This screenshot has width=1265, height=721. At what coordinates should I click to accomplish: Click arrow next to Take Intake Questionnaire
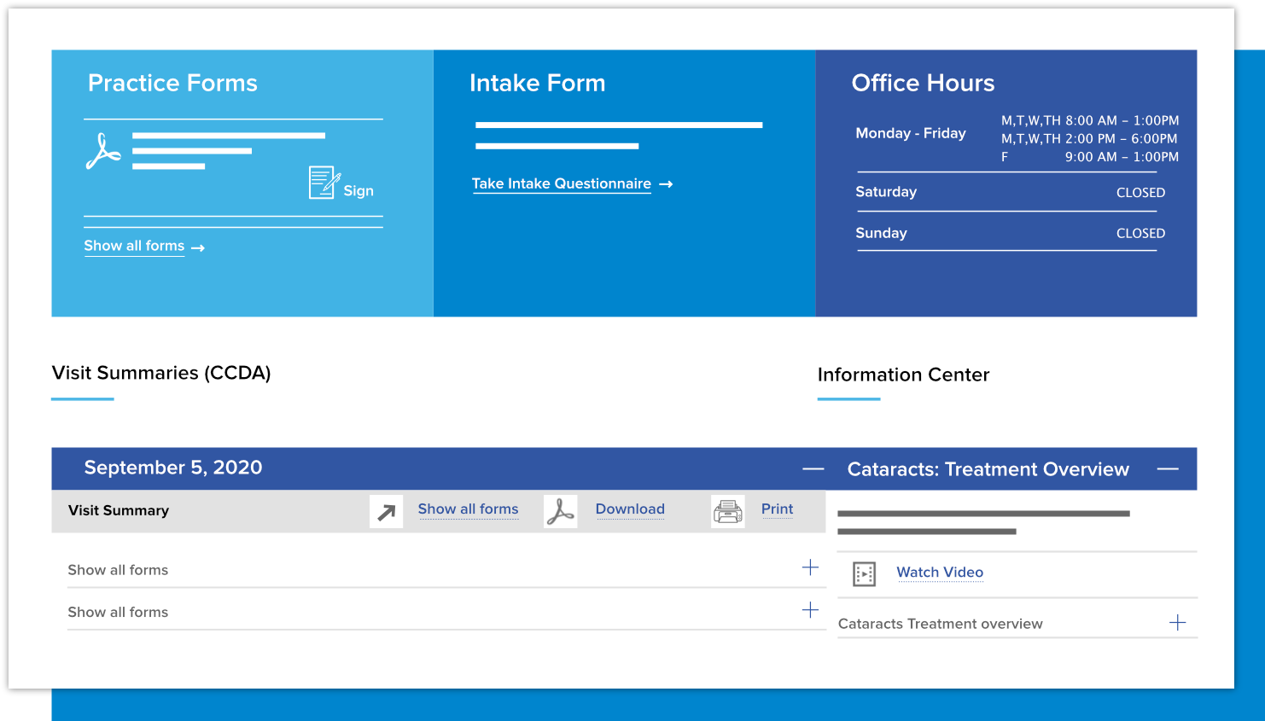667,184
